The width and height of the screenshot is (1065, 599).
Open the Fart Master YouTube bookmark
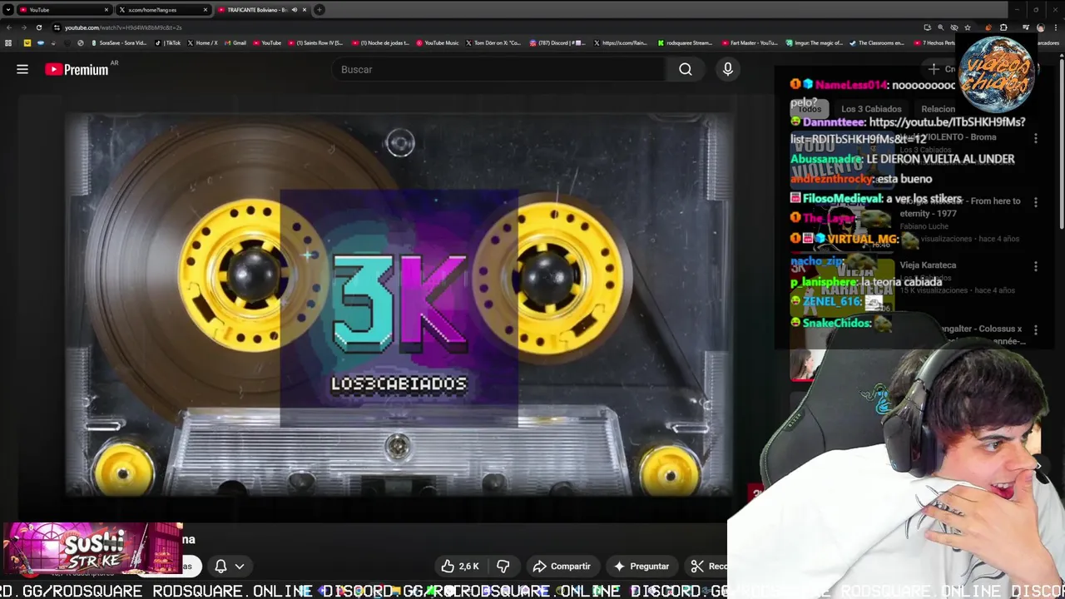pyautogui.click(x=750, y=42)
